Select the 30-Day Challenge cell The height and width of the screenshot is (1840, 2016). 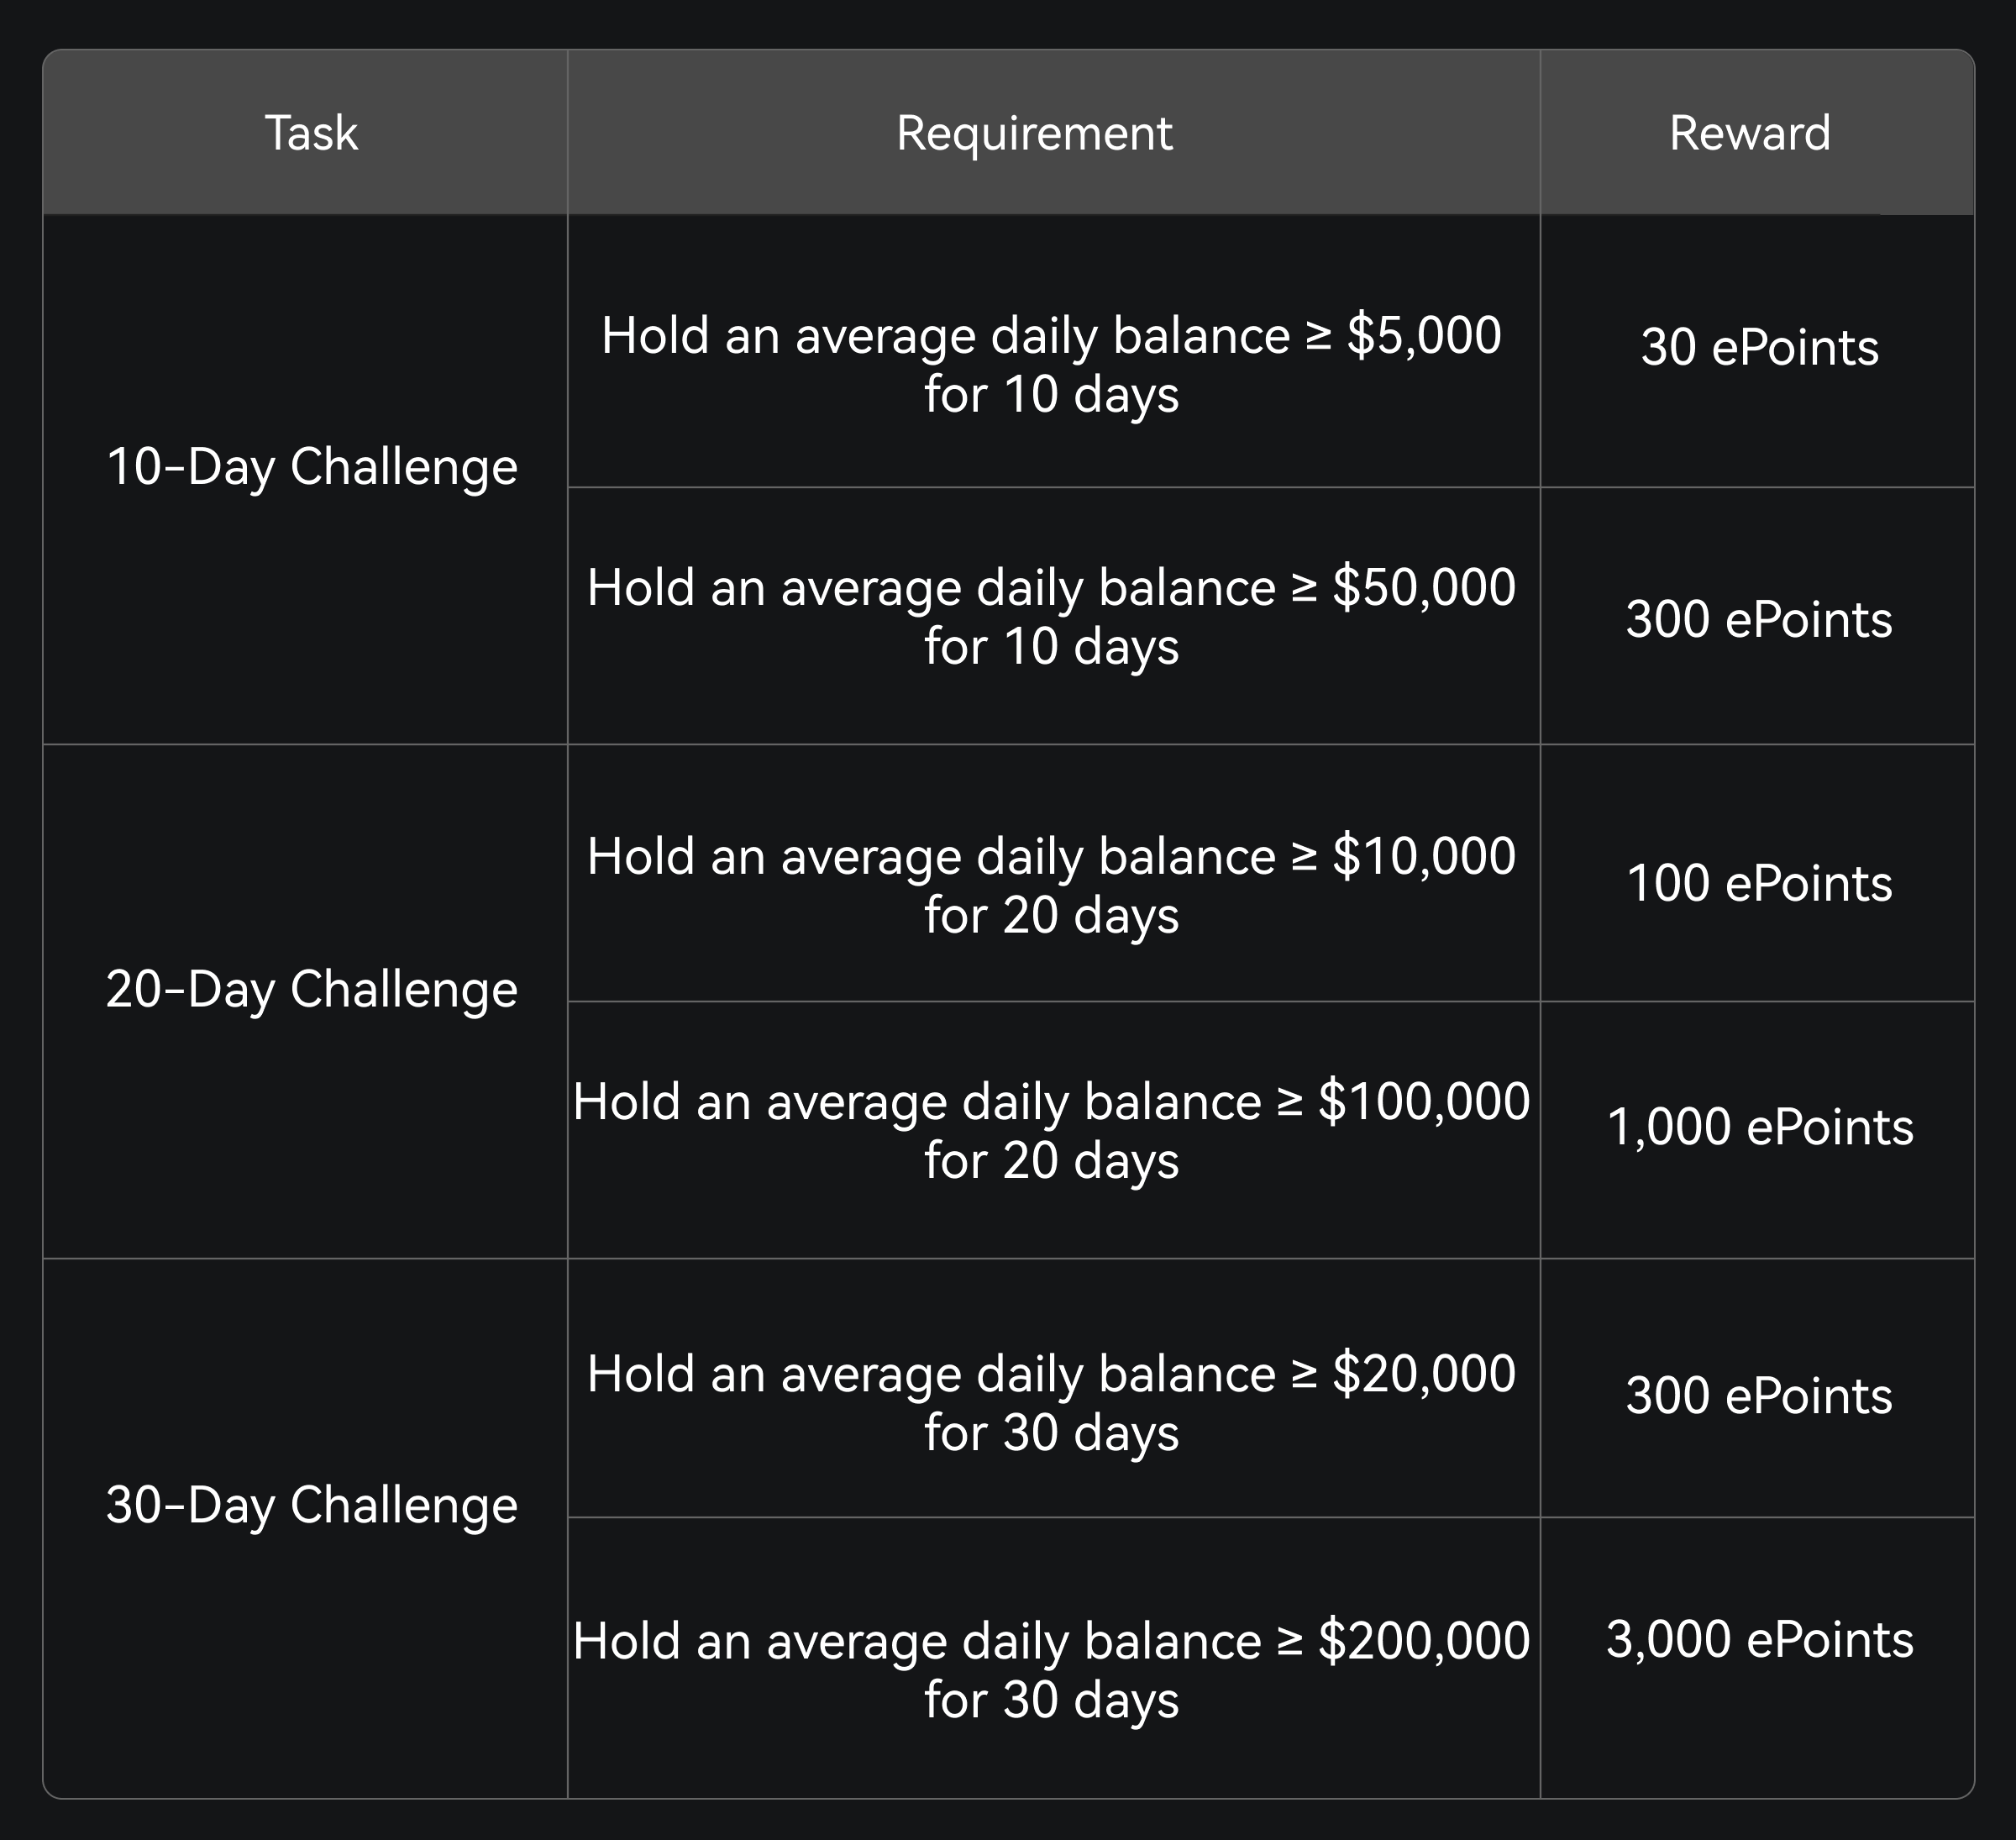pyautogui.click(x=311, y=1504)
